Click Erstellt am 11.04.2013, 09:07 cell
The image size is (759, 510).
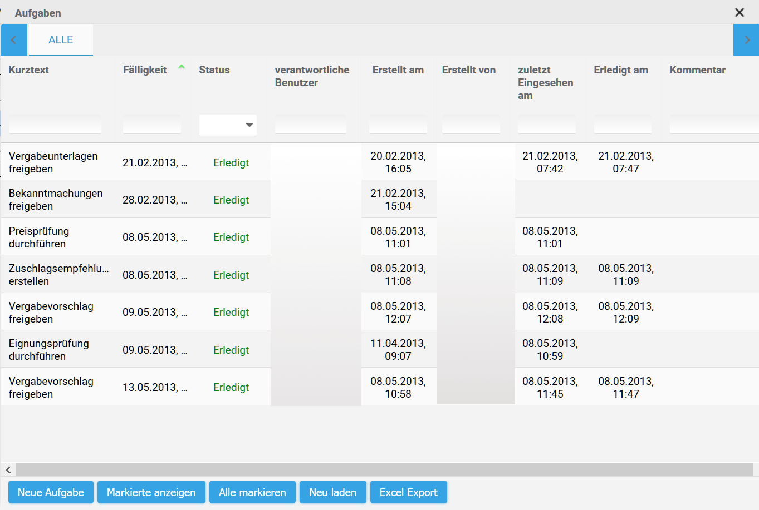tap(398, 350)
